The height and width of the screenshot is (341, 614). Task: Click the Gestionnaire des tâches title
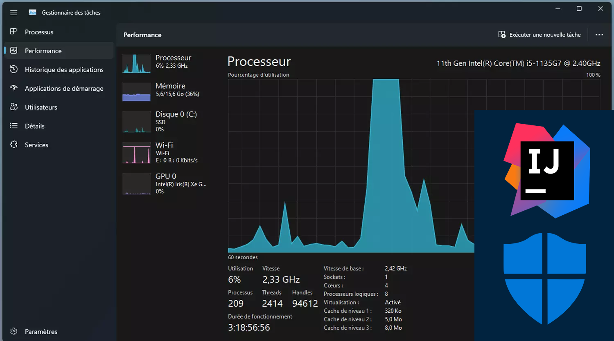(71, 13)
